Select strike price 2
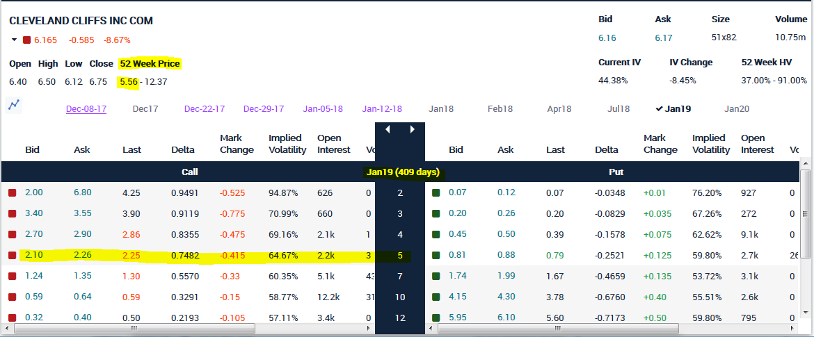 400,193
